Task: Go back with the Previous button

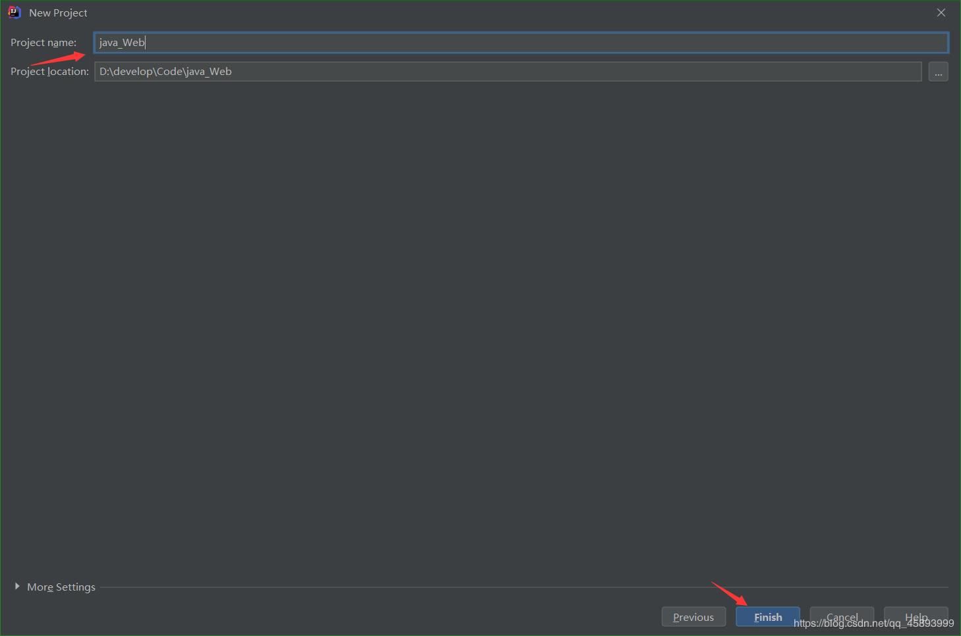Action: coord(694,617)
